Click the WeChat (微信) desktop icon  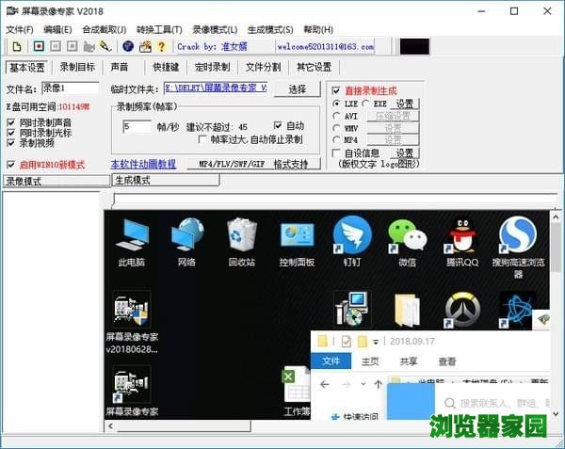click(407, 240)
